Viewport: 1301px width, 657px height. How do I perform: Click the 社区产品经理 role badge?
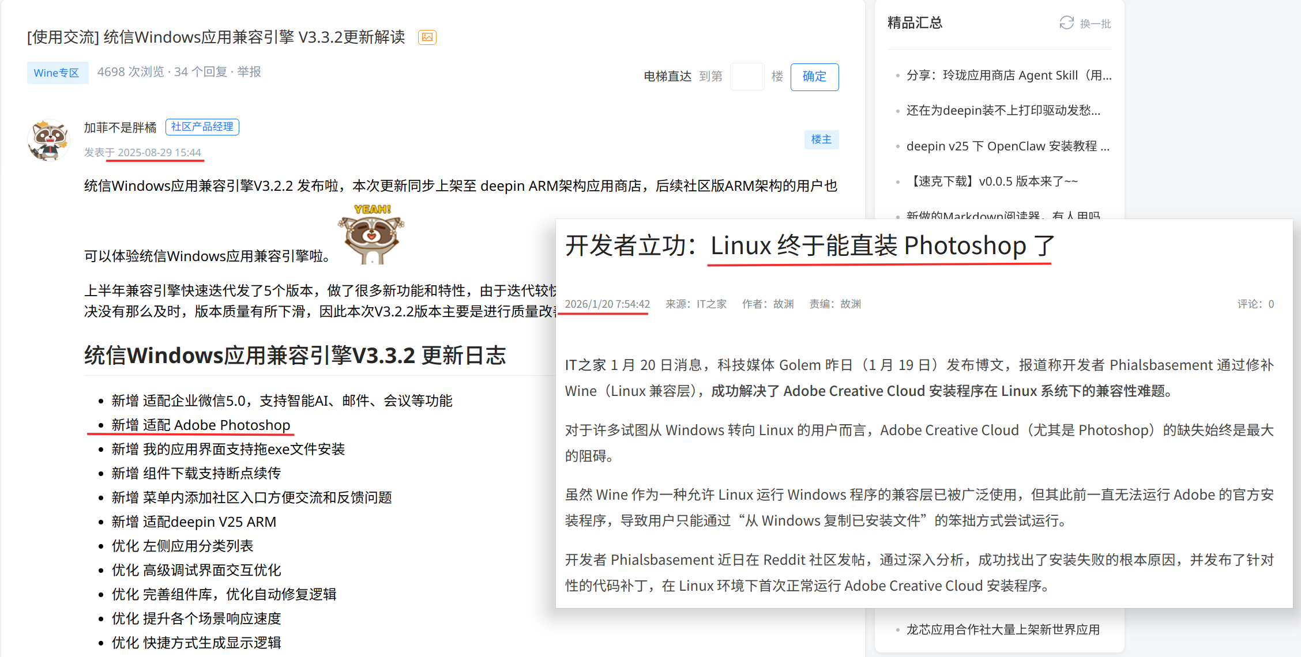(202, 127)
